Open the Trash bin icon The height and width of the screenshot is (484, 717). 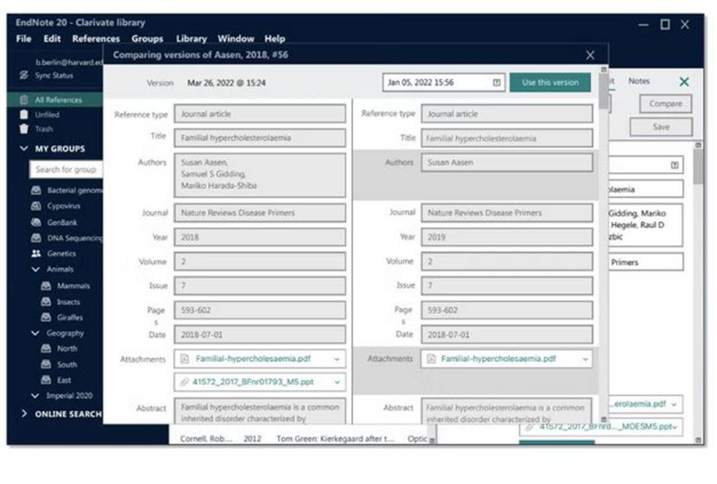pos(23,129)
